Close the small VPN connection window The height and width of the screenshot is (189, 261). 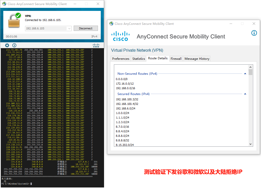tap(98, 4)
